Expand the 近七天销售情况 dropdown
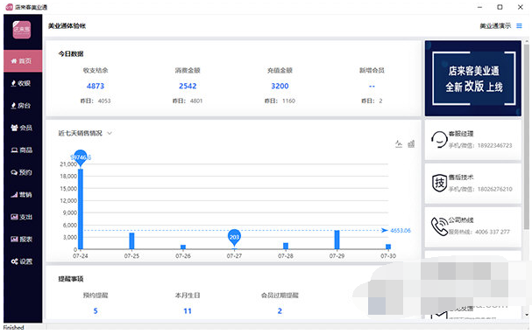 [110, 133]
